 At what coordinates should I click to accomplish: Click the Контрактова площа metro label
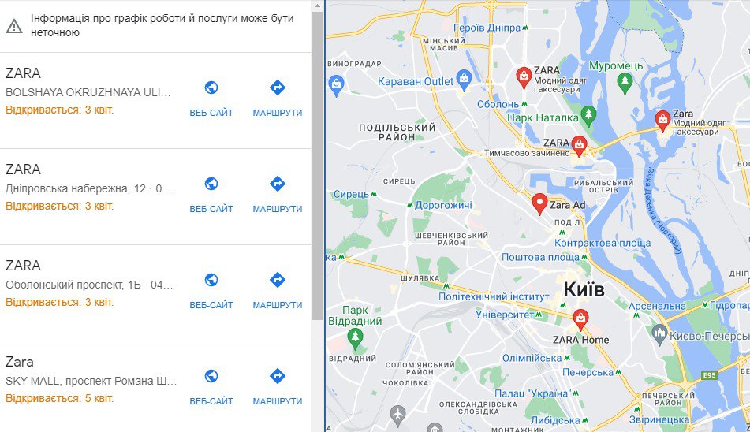tap(603, 243)
